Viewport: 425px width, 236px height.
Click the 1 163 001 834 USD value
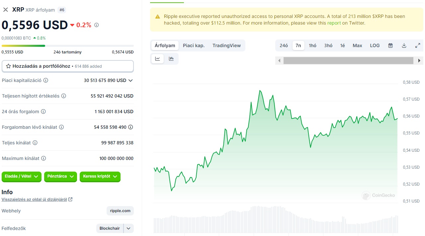click(x=114, y=112)
